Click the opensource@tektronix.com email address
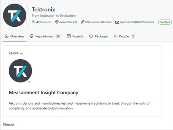The width and height of the screenshot is (173, 130). (137, 22)
